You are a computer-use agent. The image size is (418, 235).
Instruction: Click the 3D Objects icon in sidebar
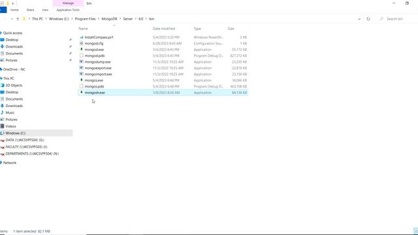click(x=3, y=86)
